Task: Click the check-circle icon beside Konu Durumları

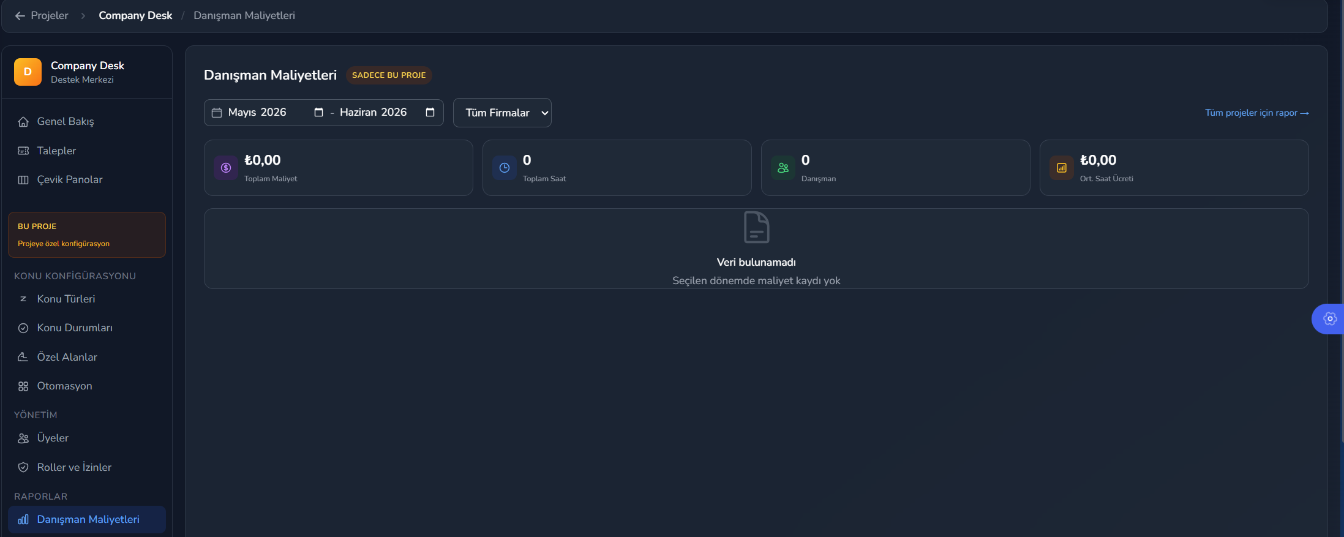Action: pos(23,328)
